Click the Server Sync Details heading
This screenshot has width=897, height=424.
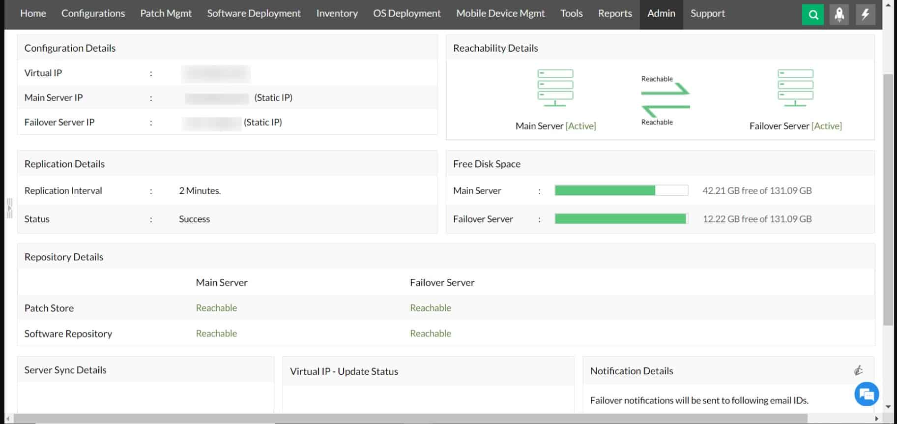coord(65,370)
